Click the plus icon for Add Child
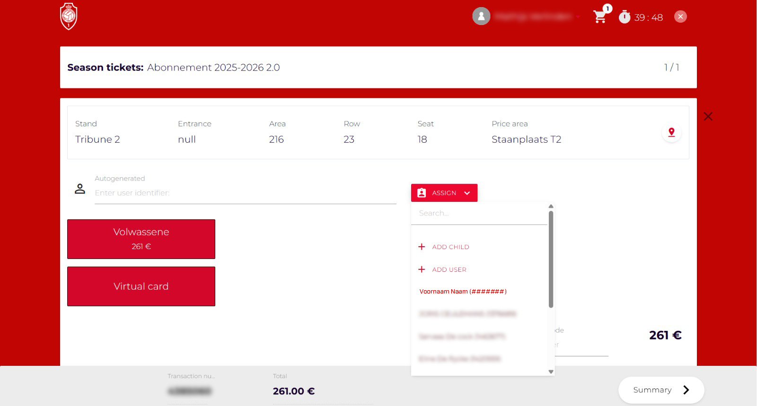 (x=422, y=247)
